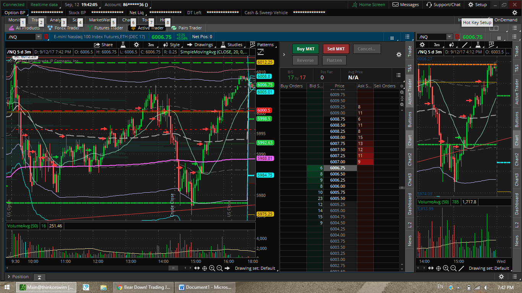Zoom in on the right chart using magnifier plus
522x293 pixels.
click(446, 268)
